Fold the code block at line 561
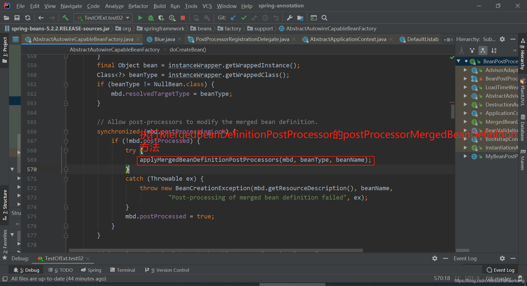Viewport: 527px width, 286px height. pyautogui.click(x=66, y=85)
